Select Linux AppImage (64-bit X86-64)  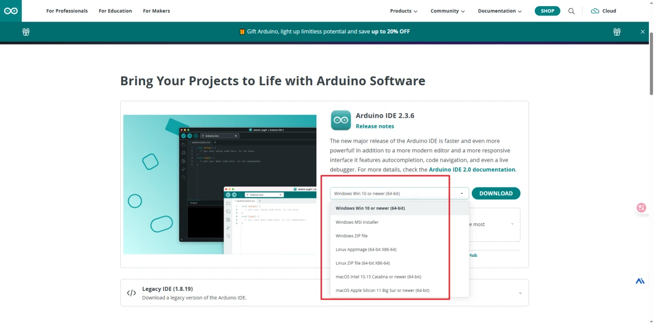point(399,250)
